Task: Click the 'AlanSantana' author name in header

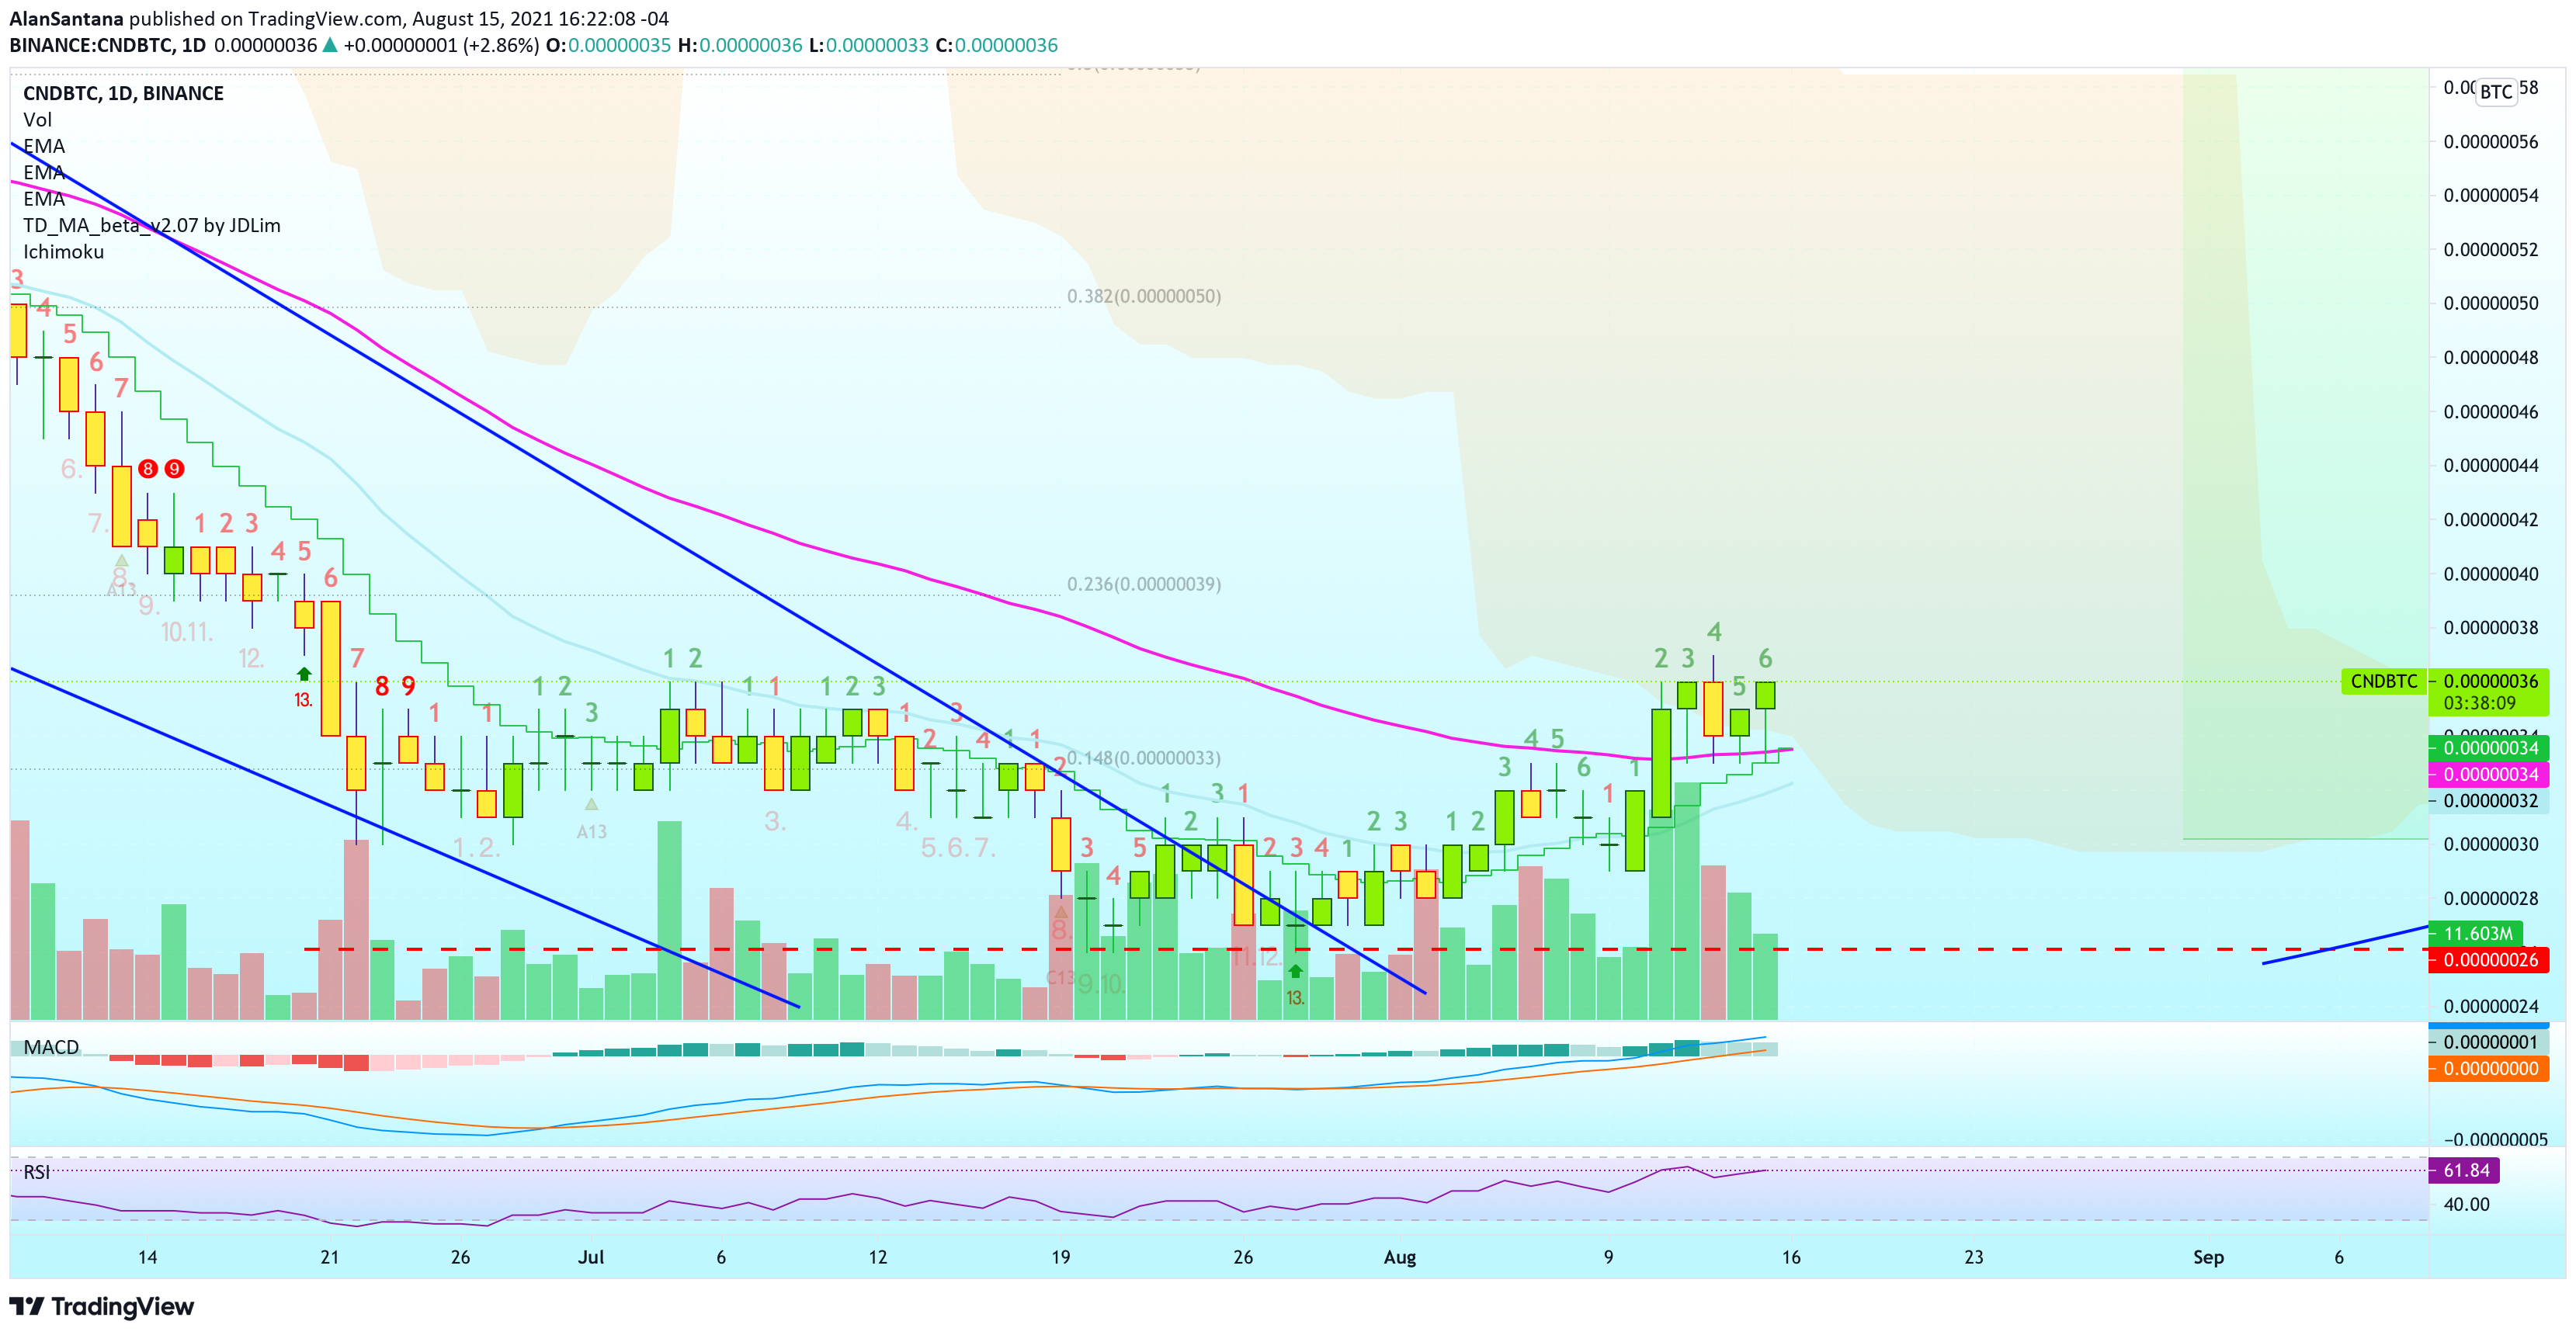Action: click(x=66, y=18)
